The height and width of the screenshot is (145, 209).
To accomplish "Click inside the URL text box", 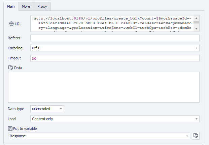I will coord(111,23).
